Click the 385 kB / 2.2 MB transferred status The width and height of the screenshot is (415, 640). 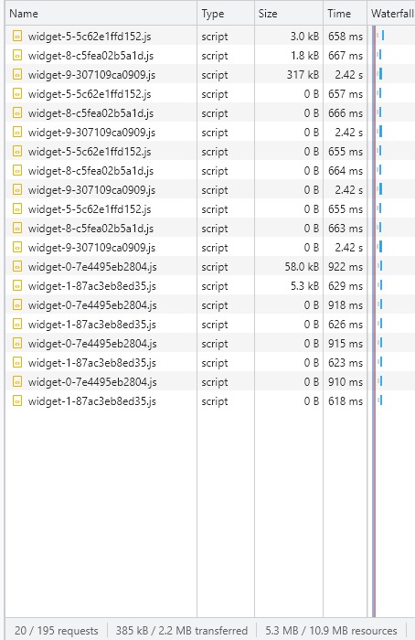(182, 631)
